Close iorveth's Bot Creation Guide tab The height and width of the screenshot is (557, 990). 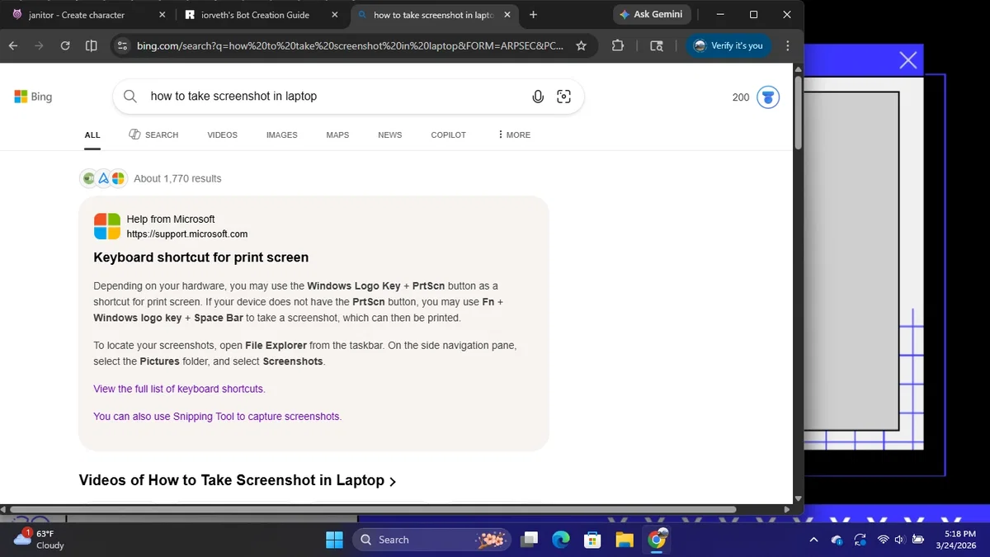(x=334, y=15)
